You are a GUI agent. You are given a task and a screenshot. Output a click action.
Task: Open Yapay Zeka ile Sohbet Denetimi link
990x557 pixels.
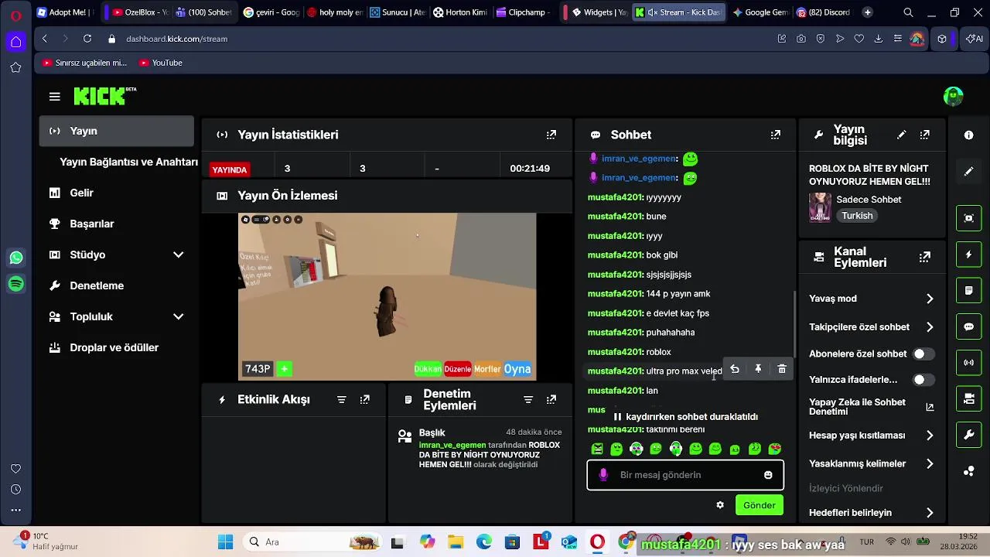pos(871,407)
